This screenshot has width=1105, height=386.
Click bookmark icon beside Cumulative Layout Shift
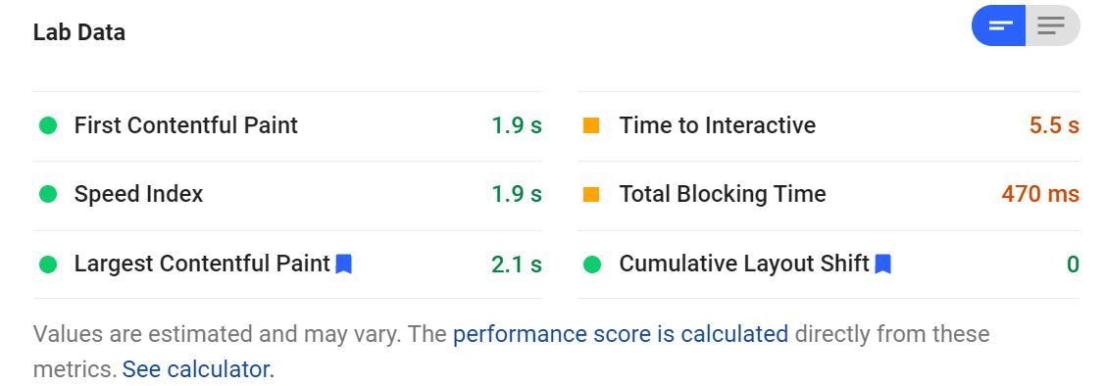[883, 265]
